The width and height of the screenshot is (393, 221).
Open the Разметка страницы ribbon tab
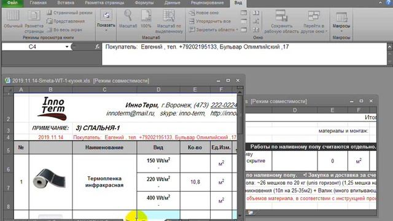[x=104, y=3]
